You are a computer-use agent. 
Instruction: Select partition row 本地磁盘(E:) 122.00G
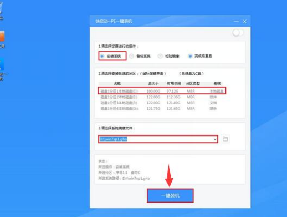[162, 97]
